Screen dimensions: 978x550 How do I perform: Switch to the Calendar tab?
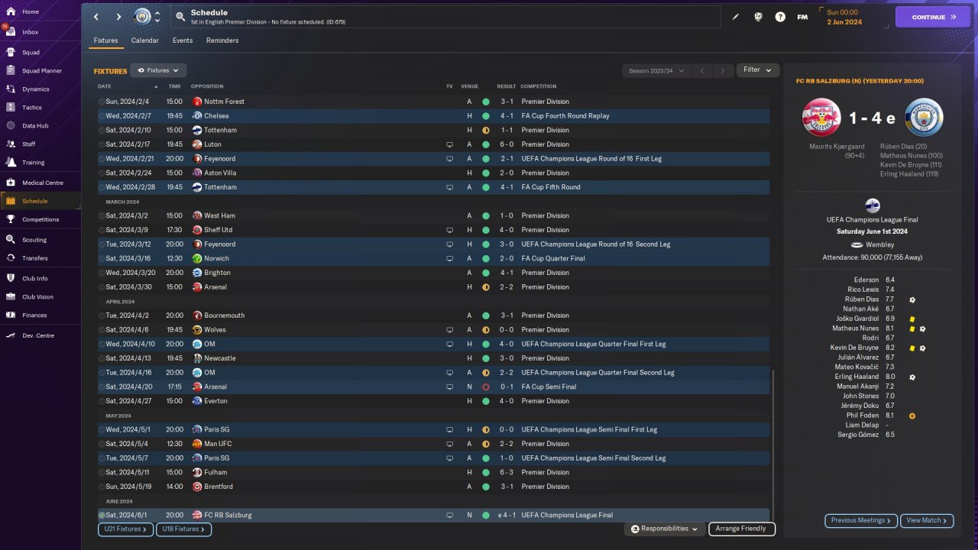coord(145,40)
